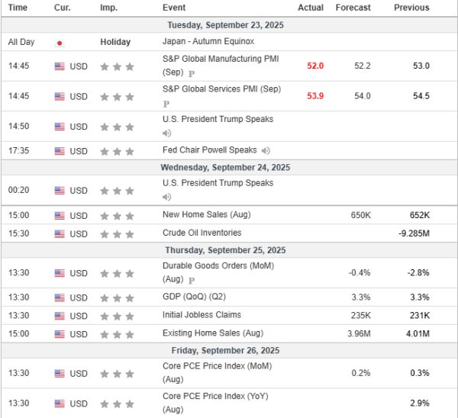458x418 pixels.
Task: Click speaker icon under Tuesday's Trump Speaks event
Action: (166, 133)
